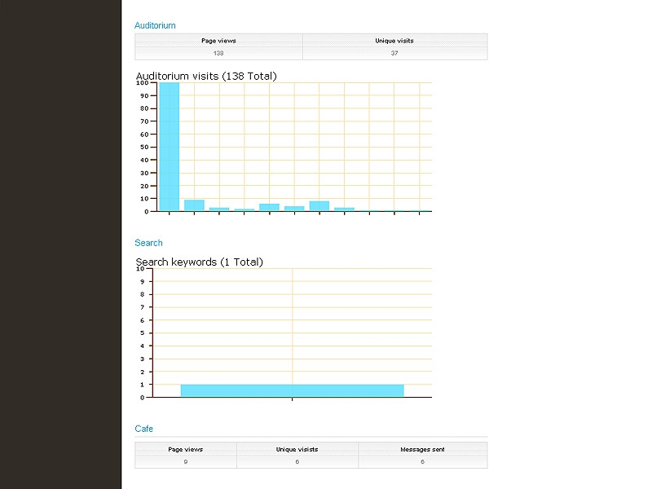Click Page views header in Auditorium table

point(218,41)
